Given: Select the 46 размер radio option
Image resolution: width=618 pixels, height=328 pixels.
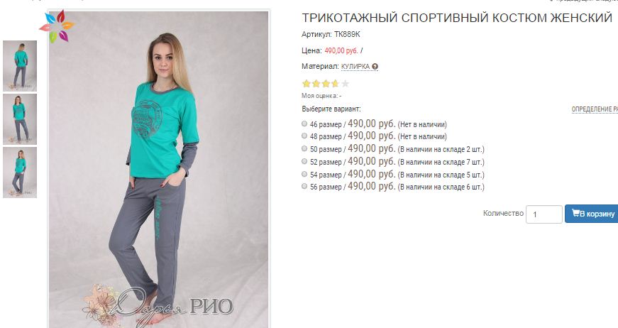Looking at the screenshot, I should [304, 124].
